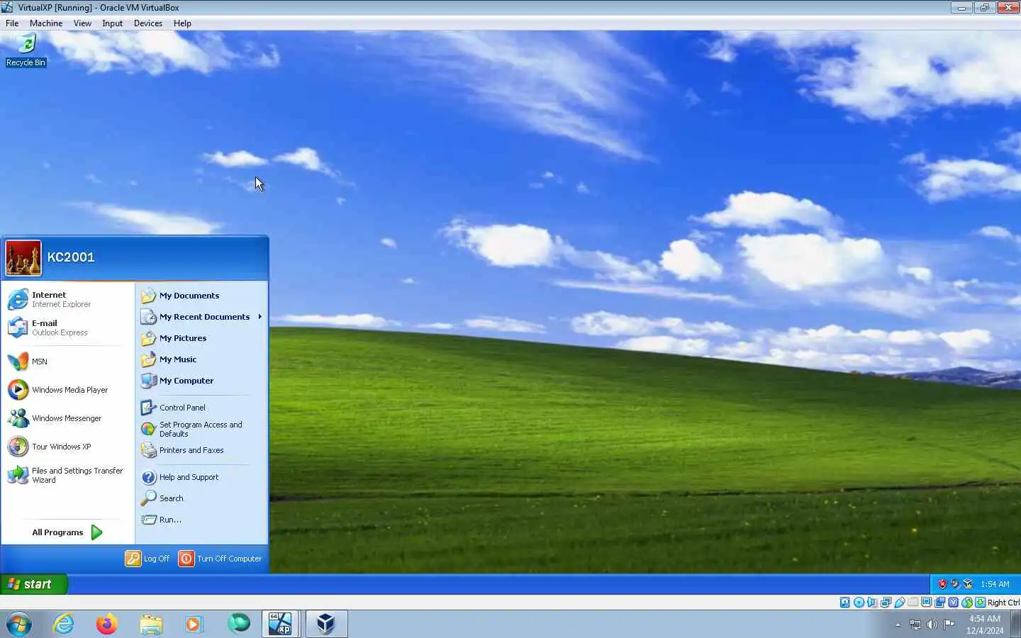The height and width of the screenshot is (638, 1021).
Task: Click VirtualBox display status icon
Action: [x=926, y=603]
